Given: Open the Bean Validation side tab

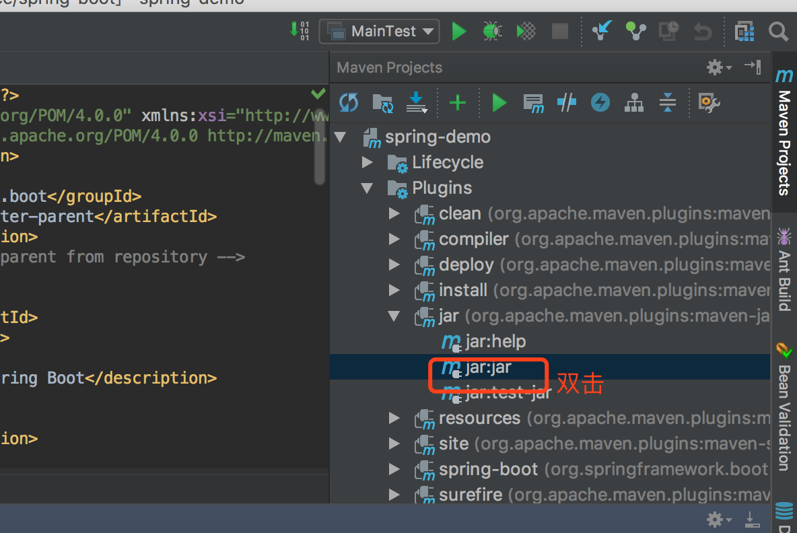Looking at the screenshot, I should pos(784,408).
